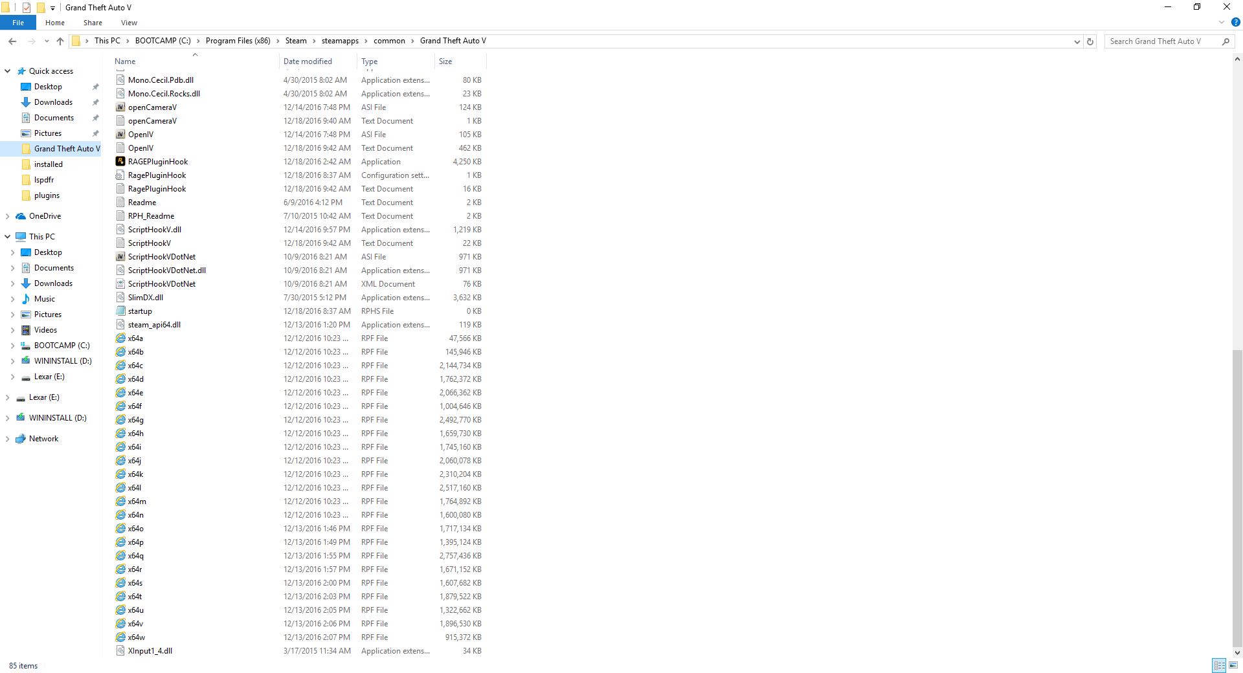Select the OpenIV ASI file icon
Image resolution: width=1243 pixels, height=673 pixels.
point(120,135)
